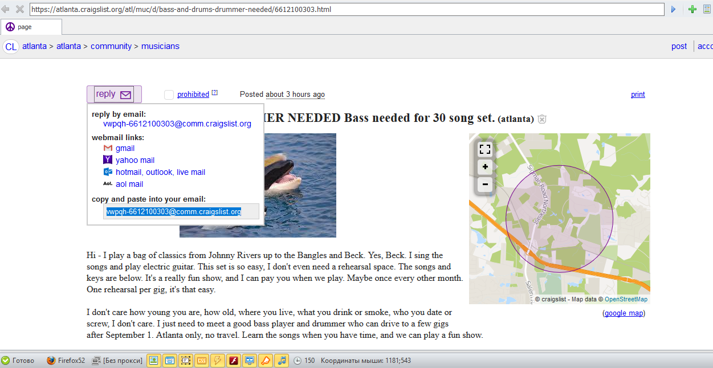Click the copy-and-paste email address field
The image size is (713, 368).
coord(181,211)
